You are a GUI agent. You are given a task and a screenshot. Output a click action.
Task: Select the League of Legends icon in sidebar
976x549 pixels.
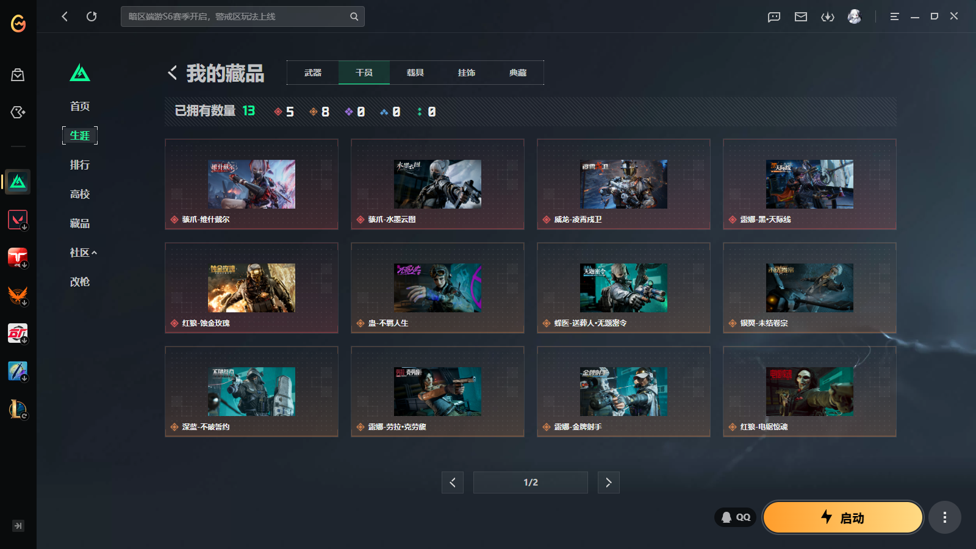[x=18, y=409]
